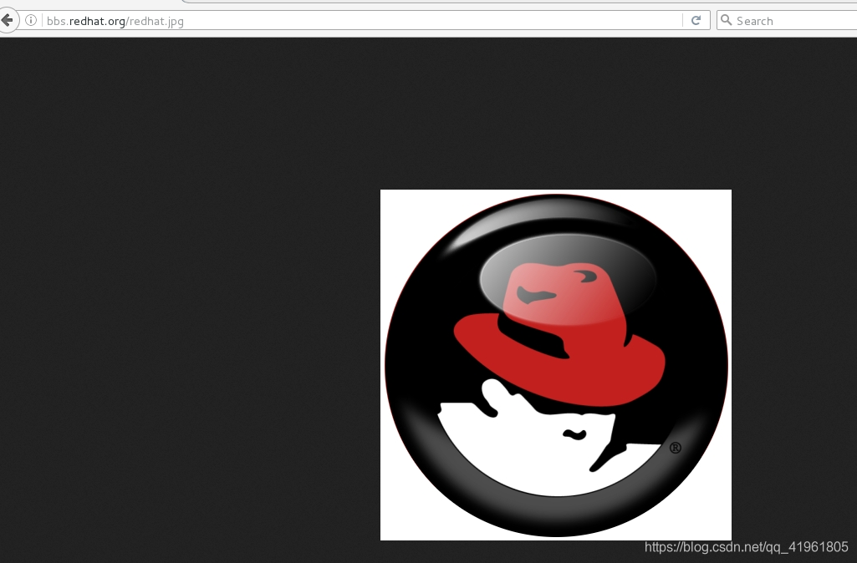The image size is (857, 563).
Task: Open the site information icon
Action: pyautogui.click(x=31, y=21)
